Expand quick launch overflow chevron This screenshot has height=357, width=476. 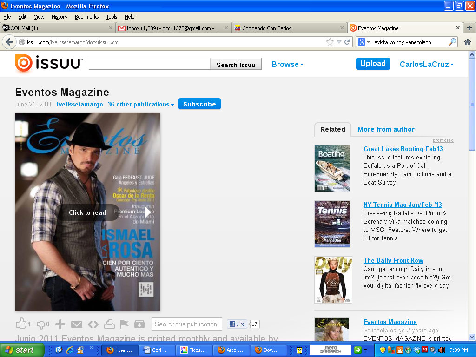92,348
